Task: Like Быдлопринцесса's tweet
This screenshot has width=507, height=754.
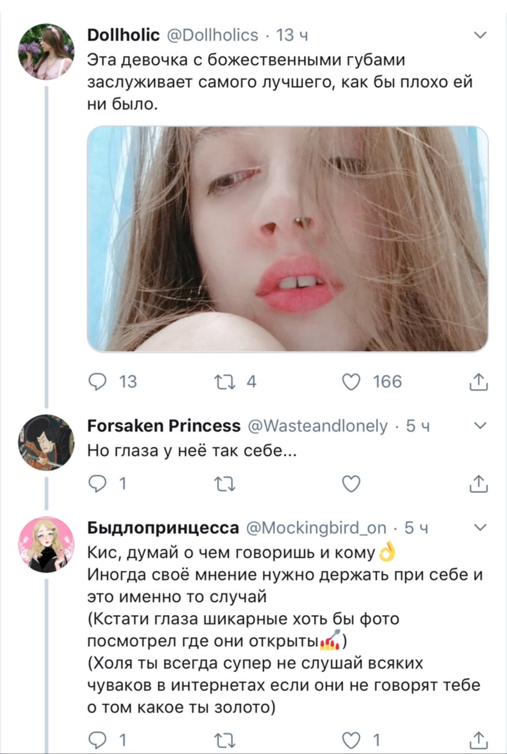Action: pos(352,739)
